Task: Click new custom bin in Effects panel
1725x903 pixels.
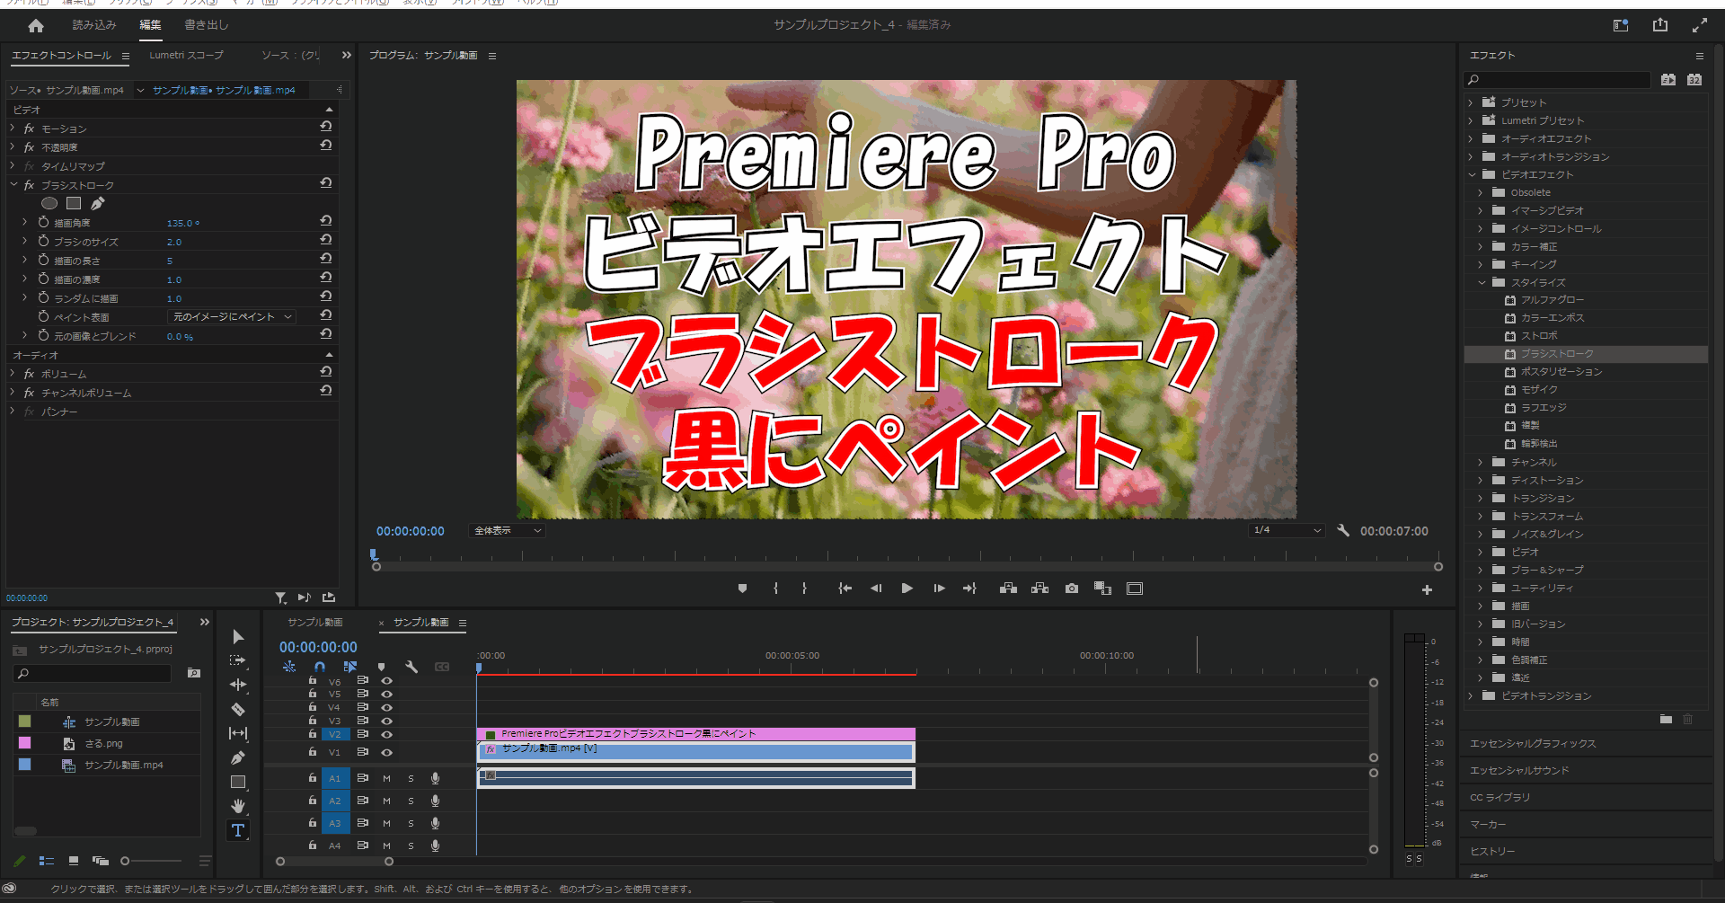Action: click(x=1666, y=719)
